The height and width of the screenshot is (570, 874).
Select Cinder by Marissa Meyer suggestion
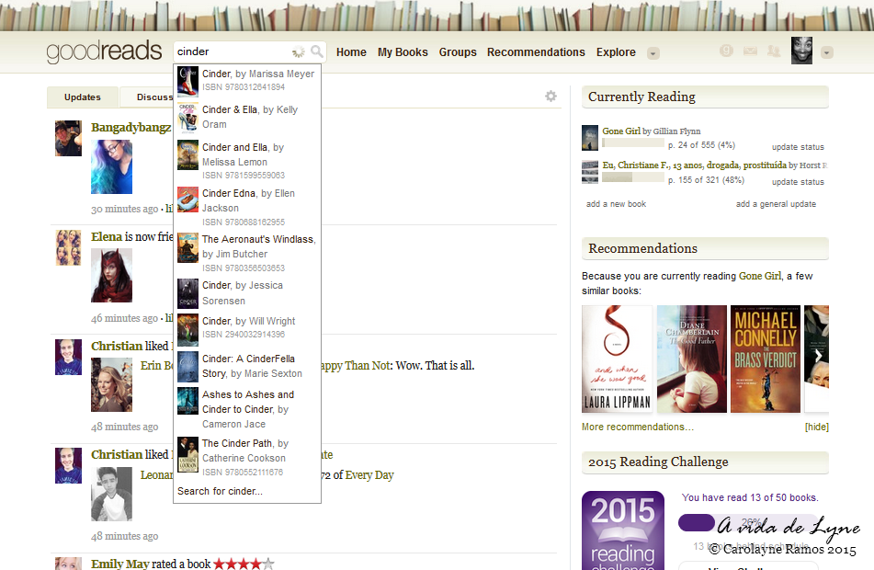point(247,80)
